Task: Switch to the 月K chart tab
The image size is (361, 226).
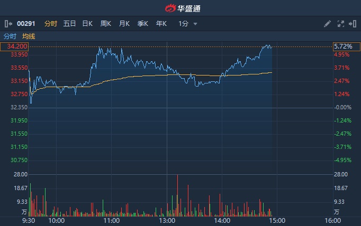Action: pos(124,24)
